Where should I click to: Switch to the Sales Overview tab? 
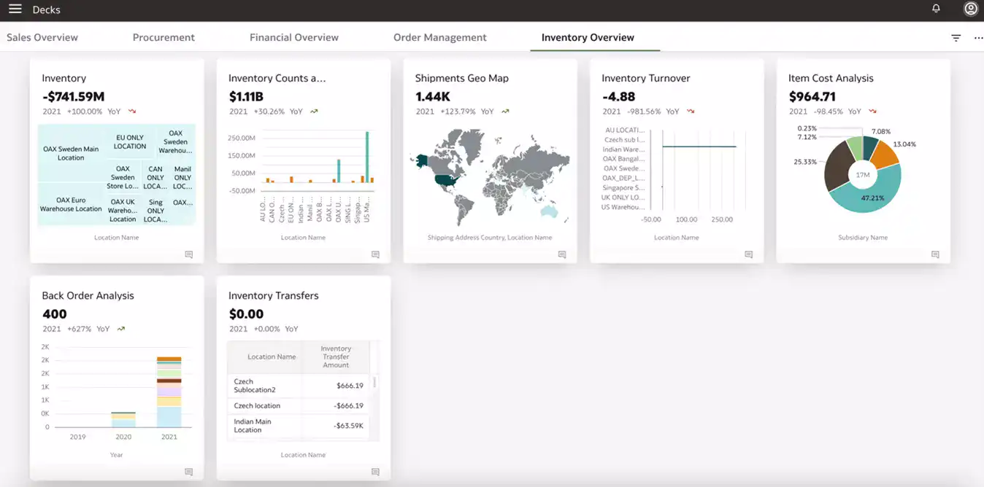point(42,37)
